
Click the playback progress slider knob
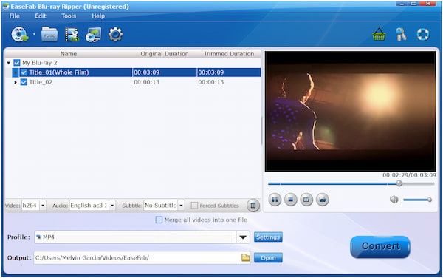click(399, 183)
